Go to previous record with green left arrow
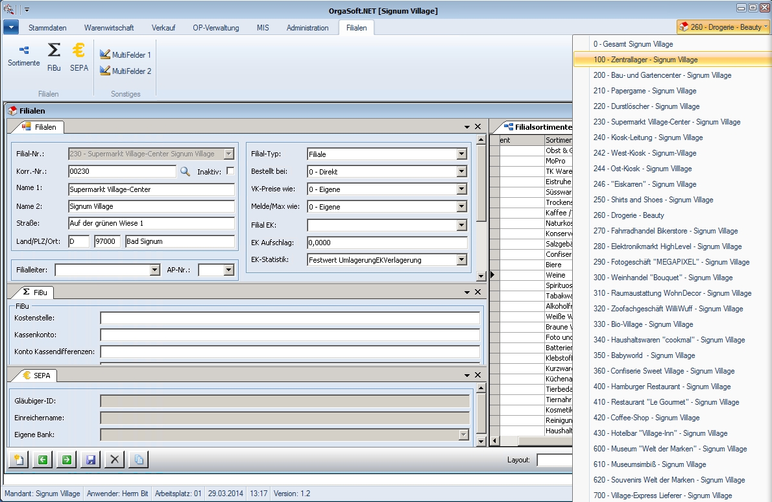772x502 pixels. pos(42,460)
